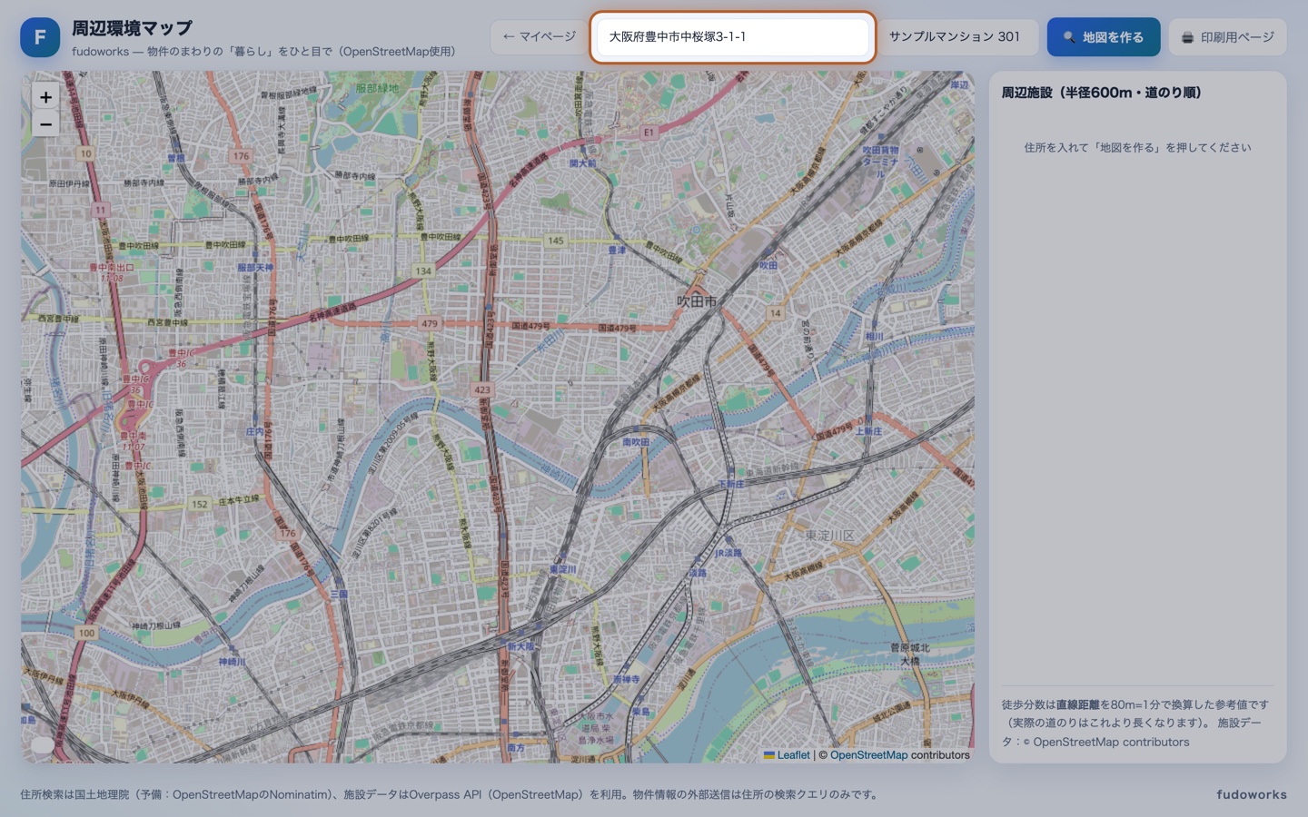
Task: Focus the address input field
Action: (x=732, y=37)
